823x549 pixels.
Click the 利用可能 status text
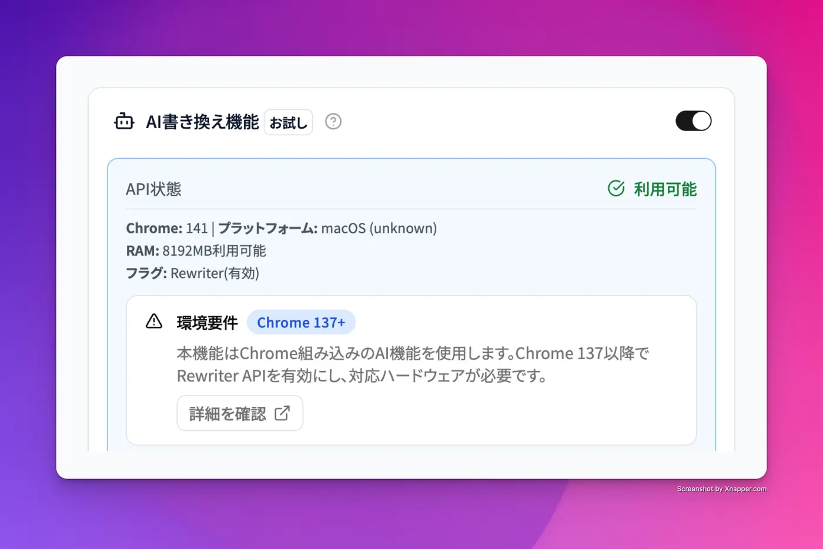coord(665,189)
